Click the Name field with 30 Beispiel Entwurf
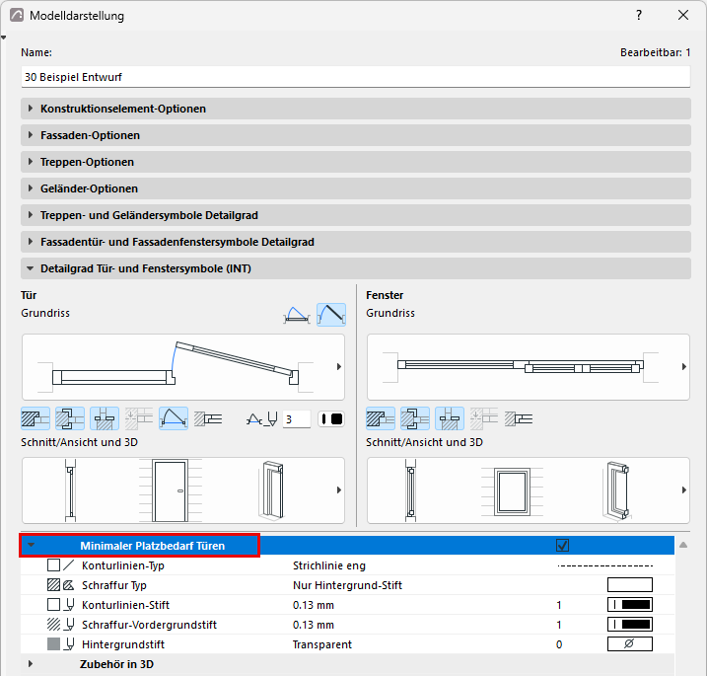This screenshot has width=707, height=676. (356, 77)
